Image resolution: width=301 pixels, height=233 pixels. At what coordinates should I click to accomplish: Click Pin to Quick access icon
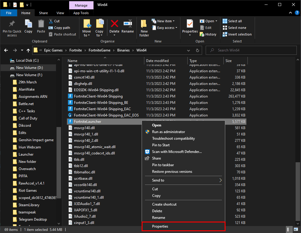click(12, 24)
